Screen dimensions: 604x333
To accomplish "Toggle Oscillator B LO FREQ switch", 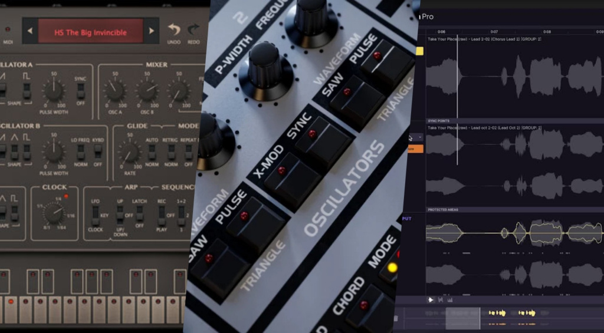I will pyautogui.click(x=80, y=152).
